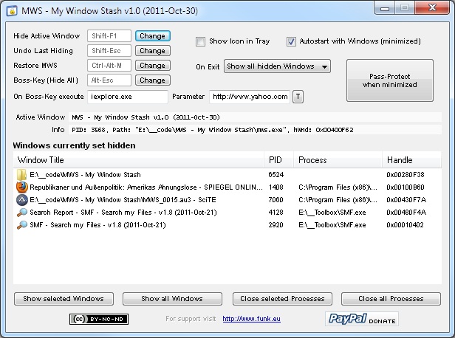This screenshot has height=338, width=455.
Task: Sort list by Process column header
Action: [x=338, y=160]
